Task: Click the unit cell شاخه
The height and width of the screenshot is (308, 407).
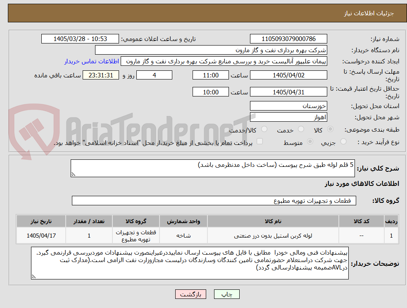Action: coord(183,236)
